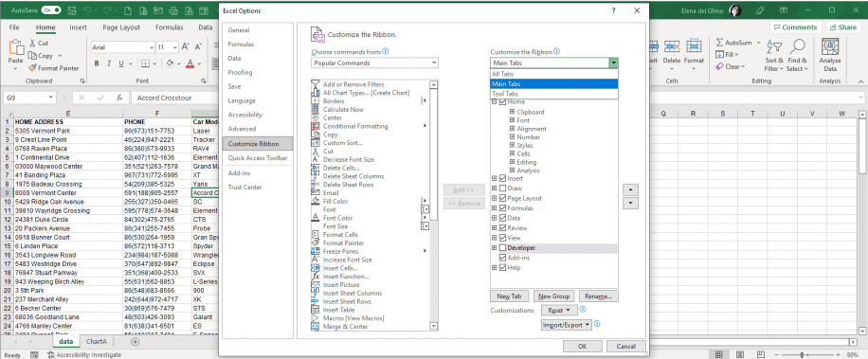Confirm with the OK button

tap(583, 347)
